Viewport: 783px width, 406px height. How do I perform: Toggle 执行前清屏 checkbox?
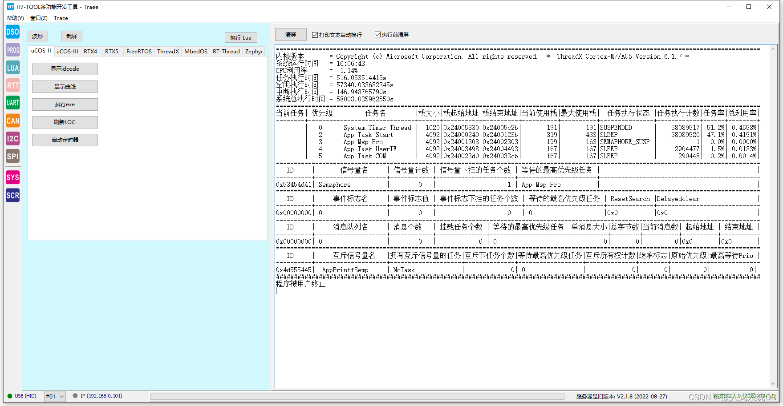pos(377,35)
